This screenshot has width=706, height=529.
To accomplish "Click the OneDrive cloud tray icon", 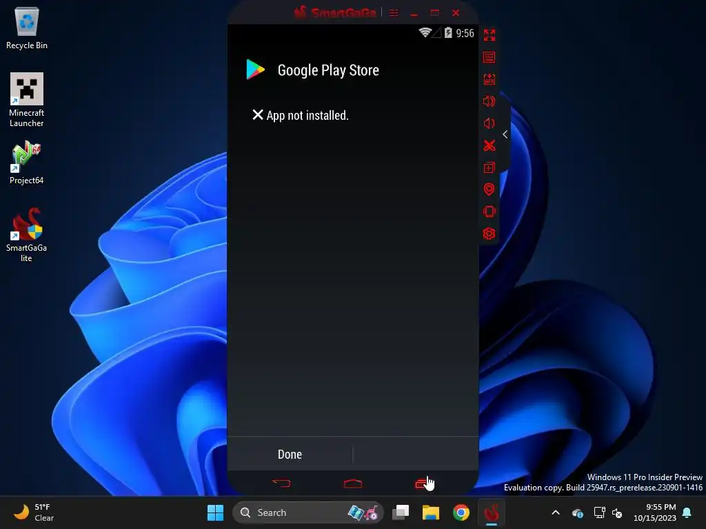I will 578,512.
